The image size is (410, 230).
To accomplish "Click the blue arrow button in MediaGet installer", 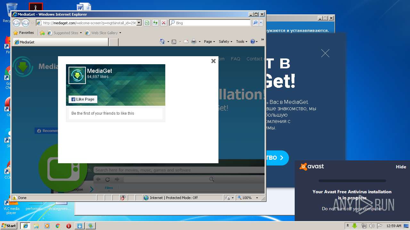I will click(x=277, y=158).
